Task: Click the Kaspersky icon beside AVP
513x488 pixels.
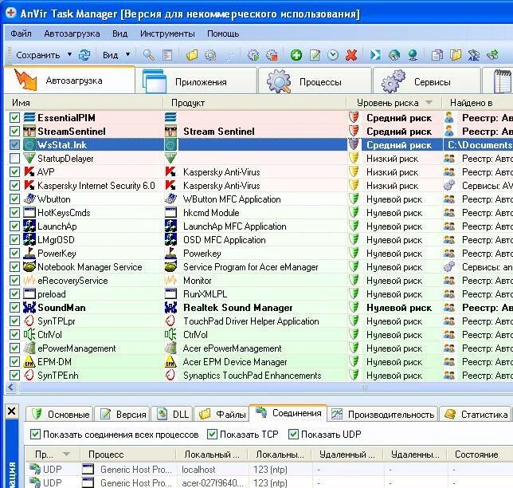Action: click(29, 171)
